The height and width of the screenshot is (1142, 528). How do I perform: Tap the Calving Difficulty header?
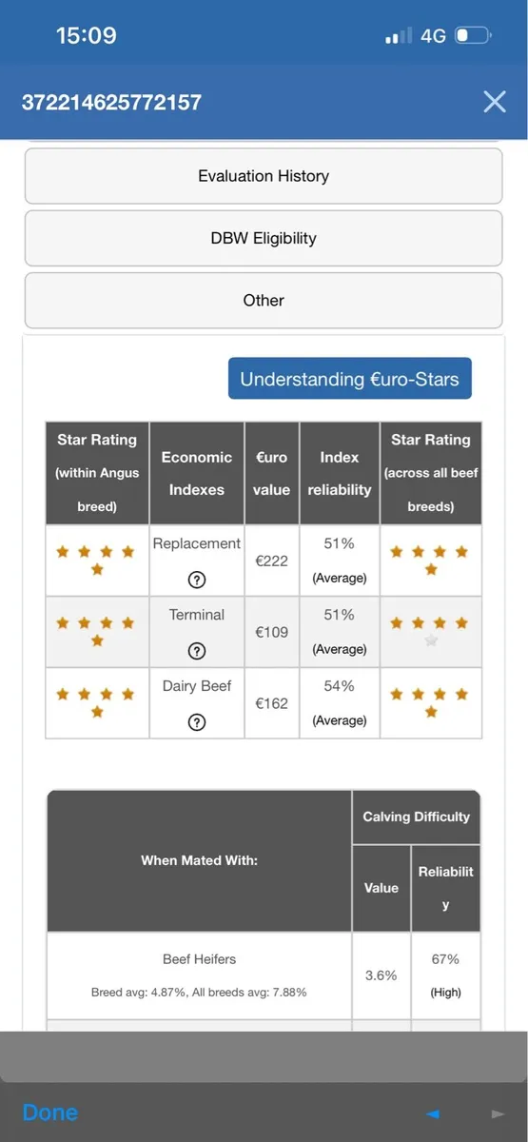point(417,817)
